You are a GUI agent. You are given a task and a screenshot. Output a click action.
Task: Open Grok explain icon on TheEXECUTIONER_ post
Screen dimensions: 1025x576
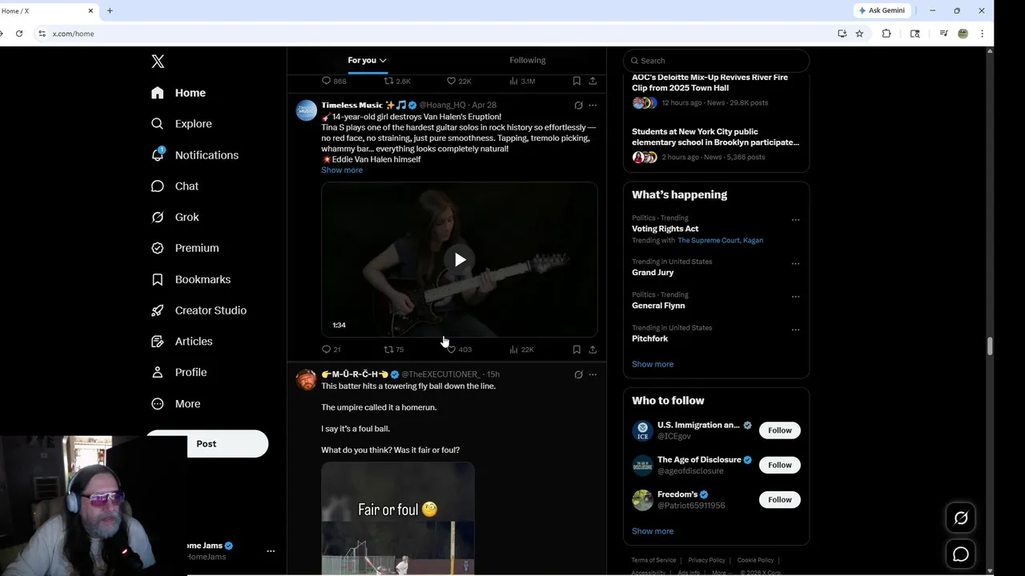[578, 374]
